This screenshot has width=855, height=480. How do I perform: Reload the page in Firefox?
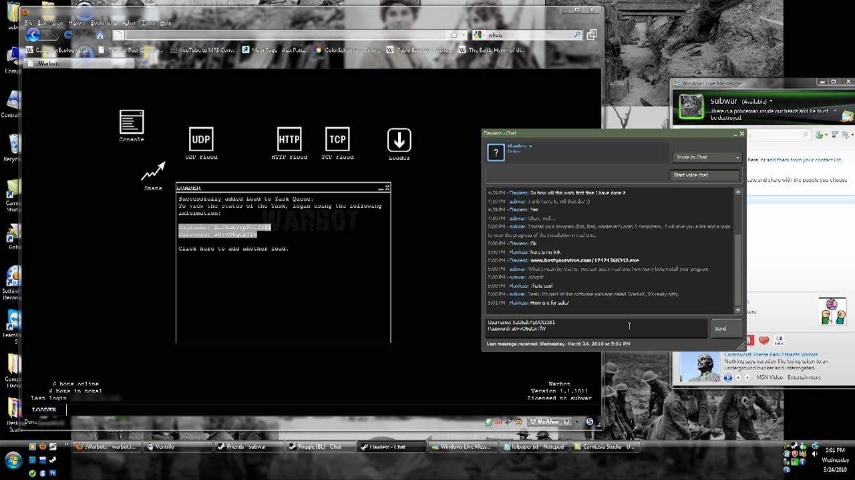(x=68, y=35)
